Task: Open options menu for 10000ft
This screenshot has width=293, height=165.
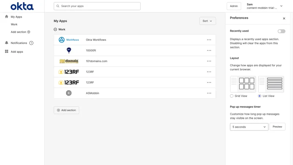Action: [209, 51]
